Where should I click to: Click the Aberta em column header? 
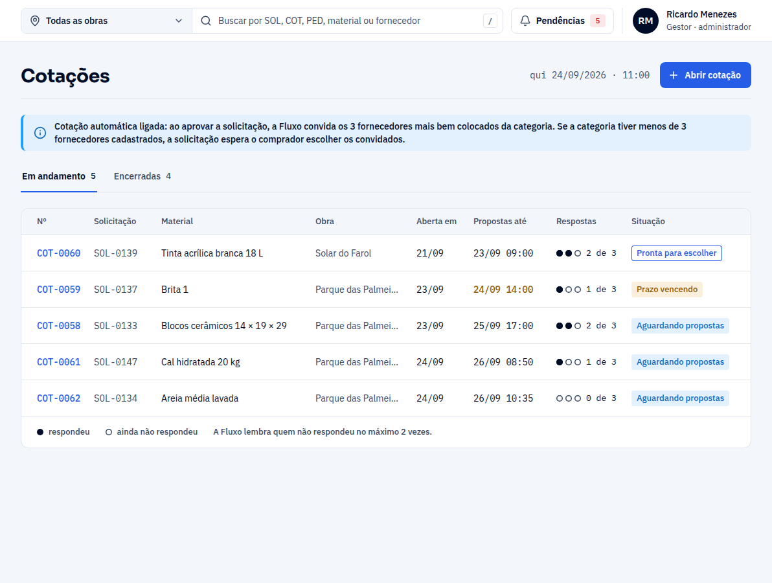(437, 222)
